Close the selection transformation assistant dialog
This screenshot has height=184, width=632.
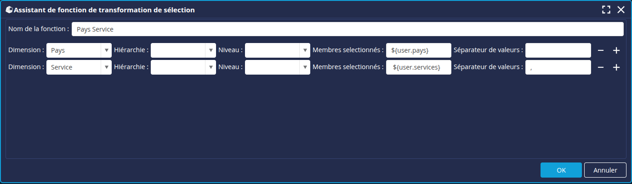coord(621,10)
